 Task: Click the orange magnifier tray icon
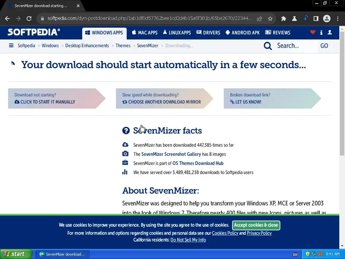point(320,254)
